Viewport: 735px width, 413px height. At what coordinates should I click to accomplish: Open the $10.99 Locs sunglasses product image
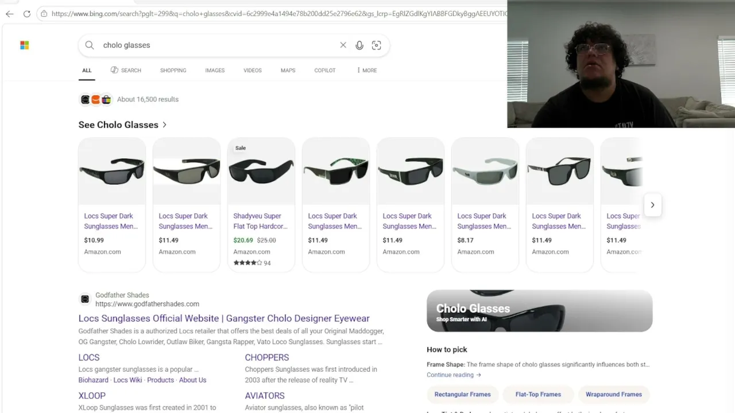112,172
